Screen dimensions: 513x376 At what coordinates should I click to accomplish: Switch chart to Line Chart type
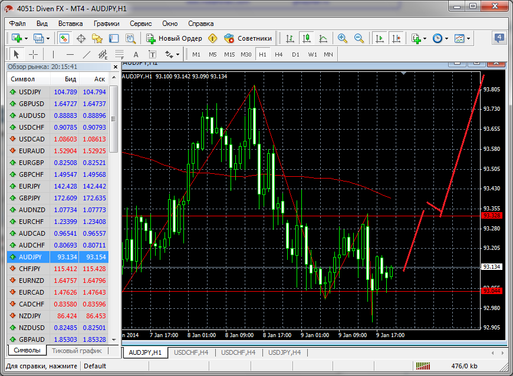[323, 38]
